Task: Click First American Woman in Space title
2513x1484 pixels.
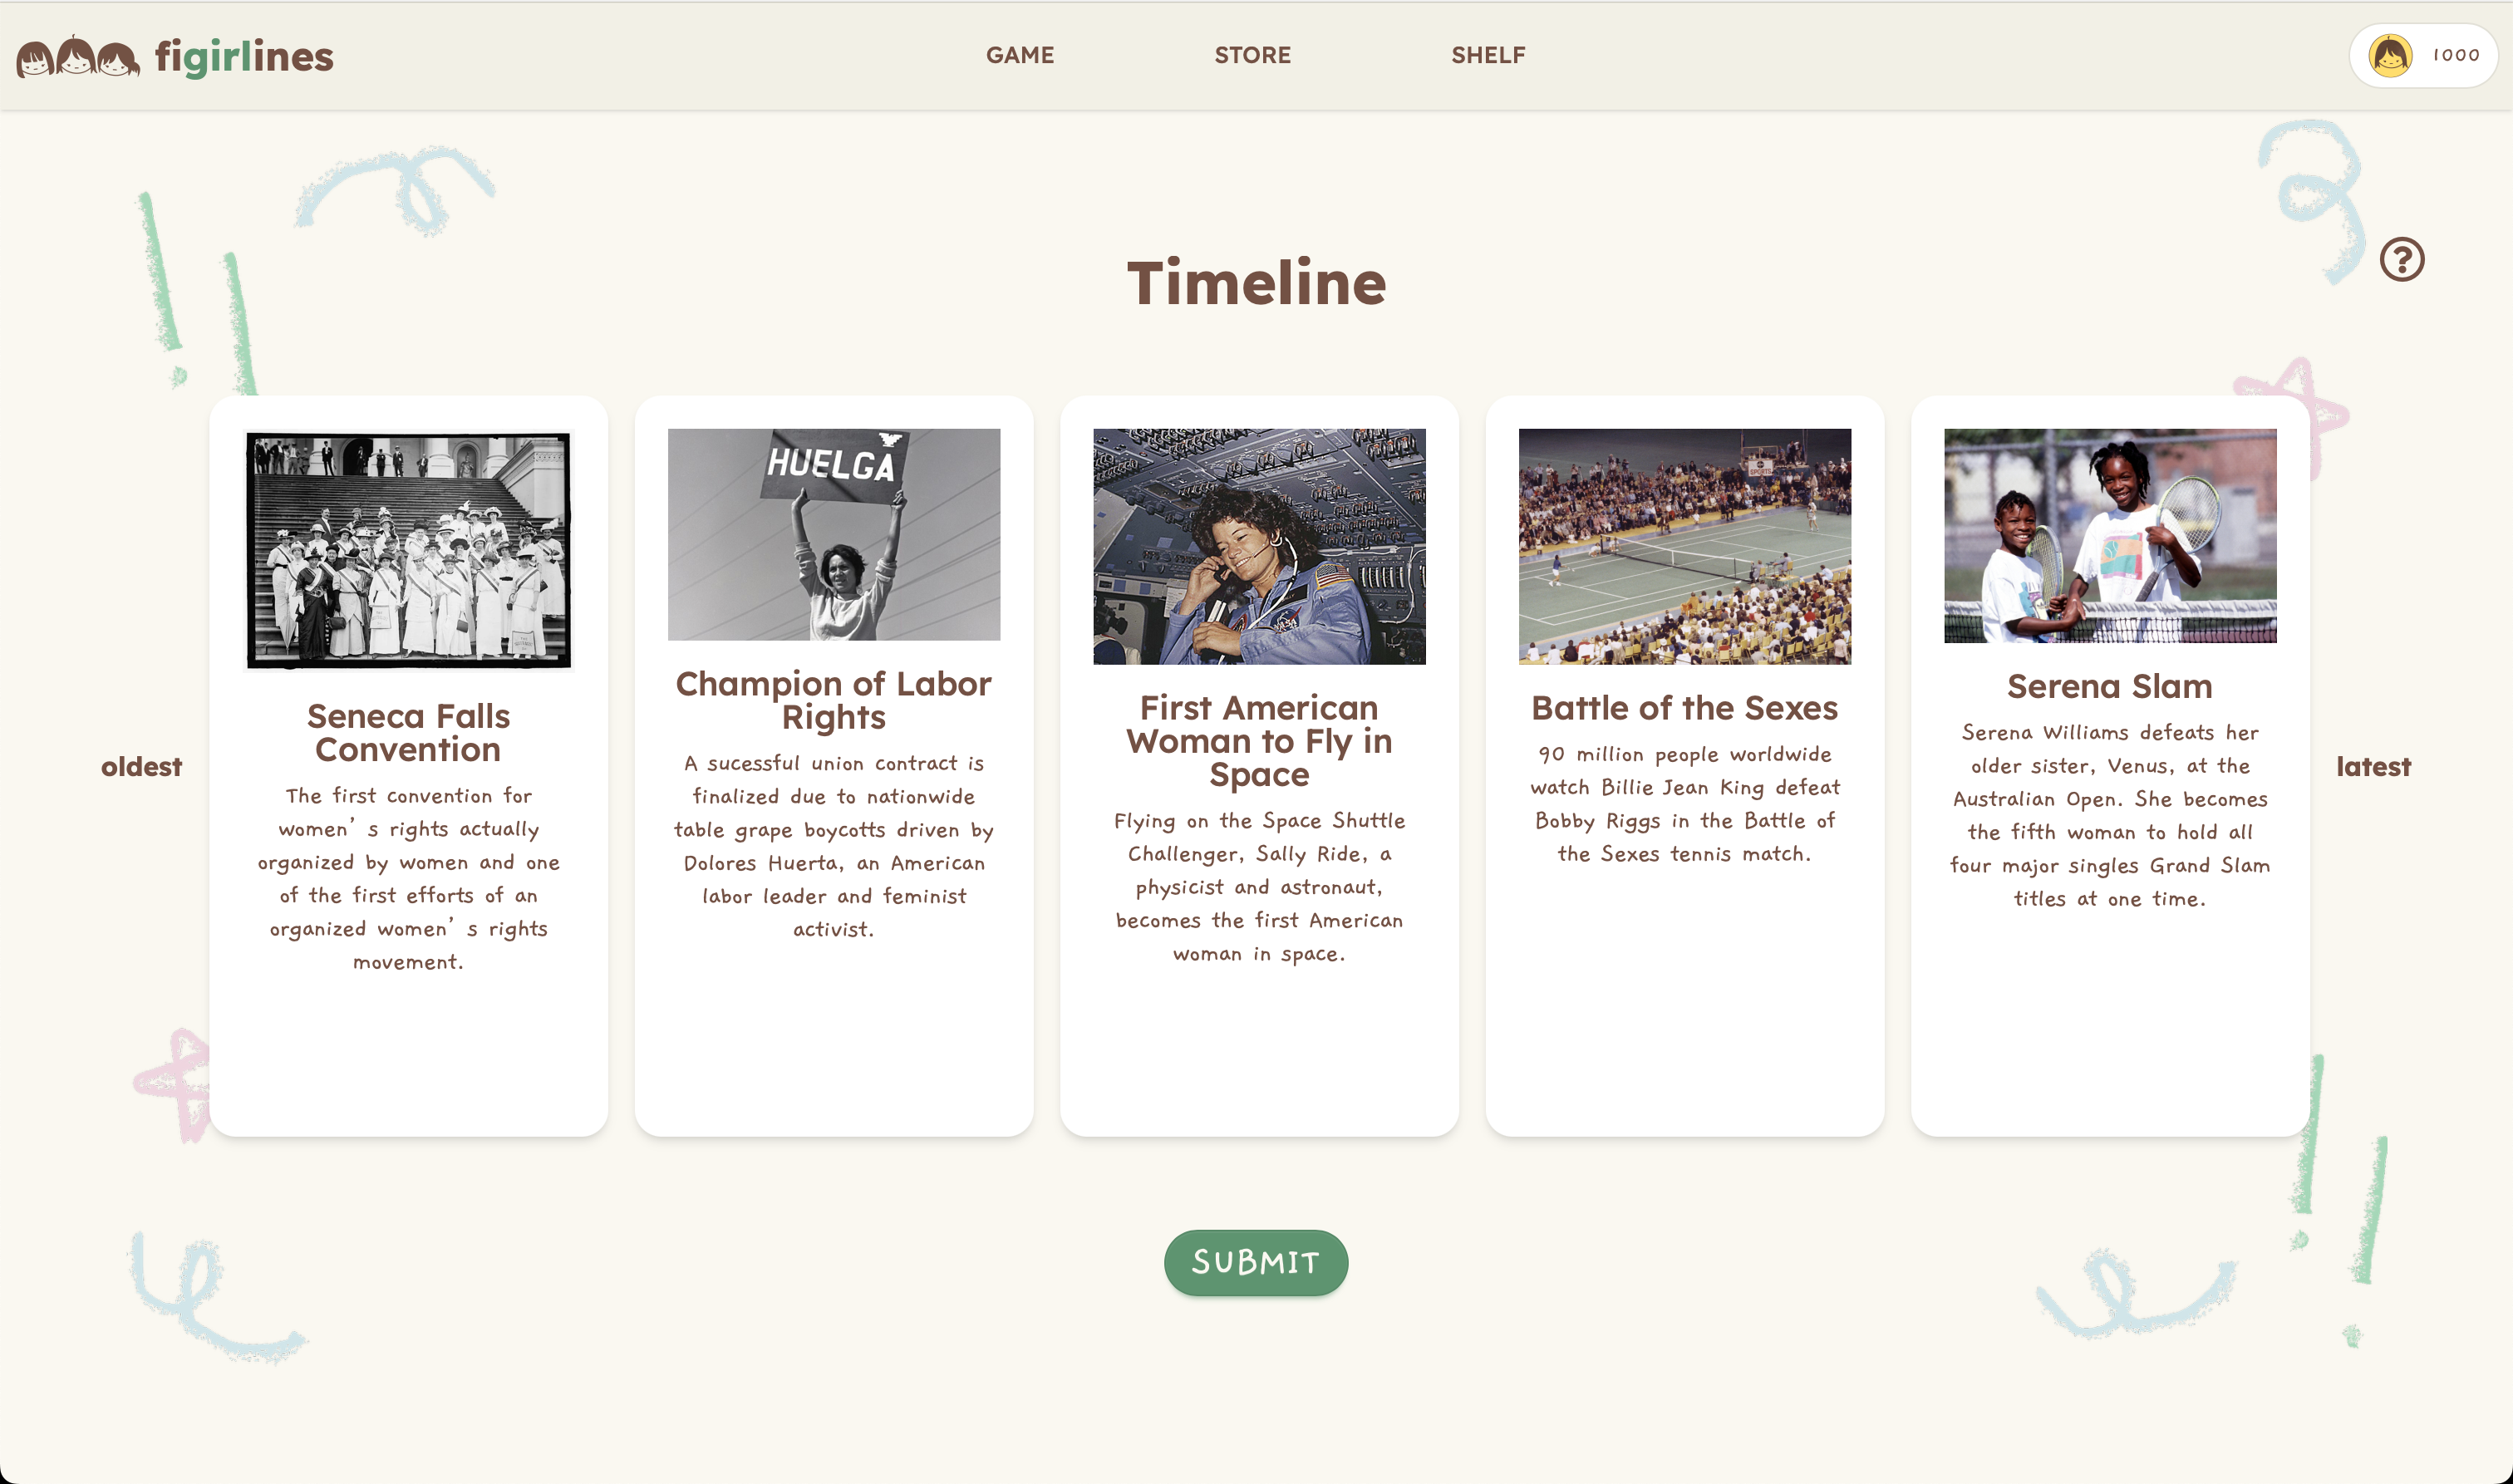Action: pos(1258,741)
